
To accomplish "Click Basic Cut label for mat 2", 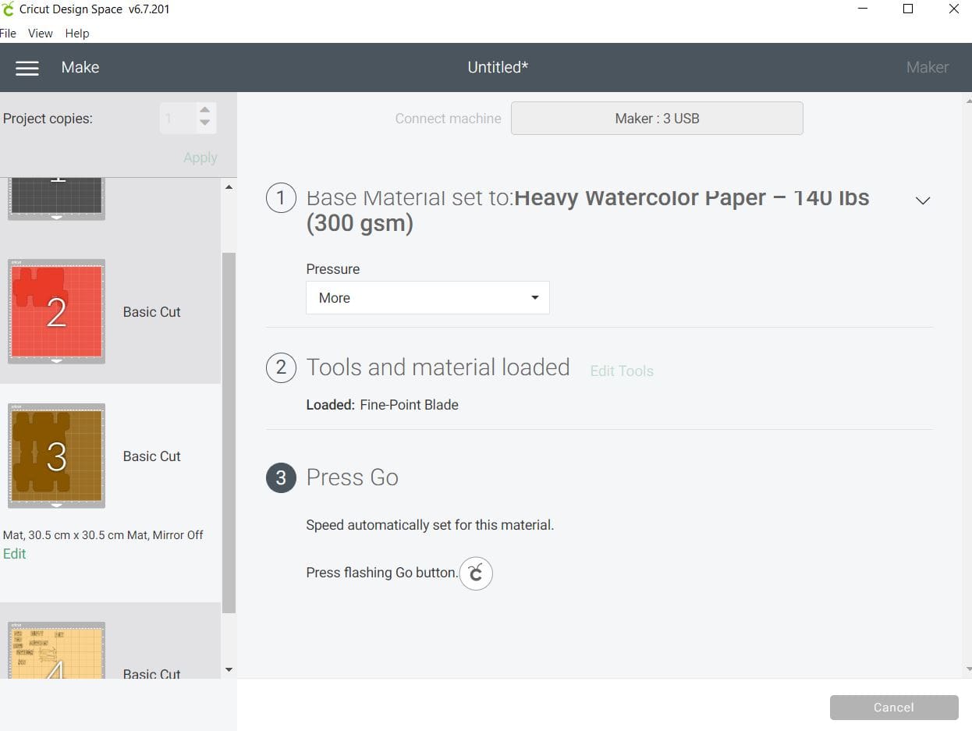I will pos(151,312).
